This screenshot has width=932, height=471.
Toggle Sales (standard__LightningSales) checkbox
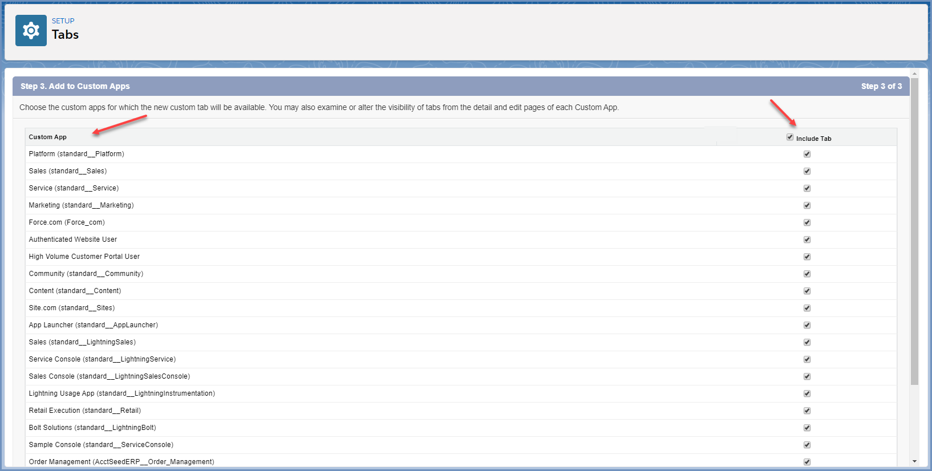[x=807, y=342]
